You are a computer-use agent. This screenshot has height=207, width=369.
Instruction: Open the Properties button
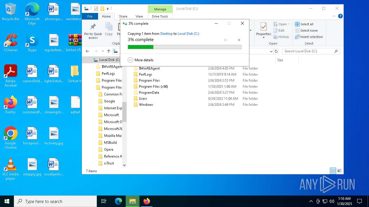pos(264,30)
